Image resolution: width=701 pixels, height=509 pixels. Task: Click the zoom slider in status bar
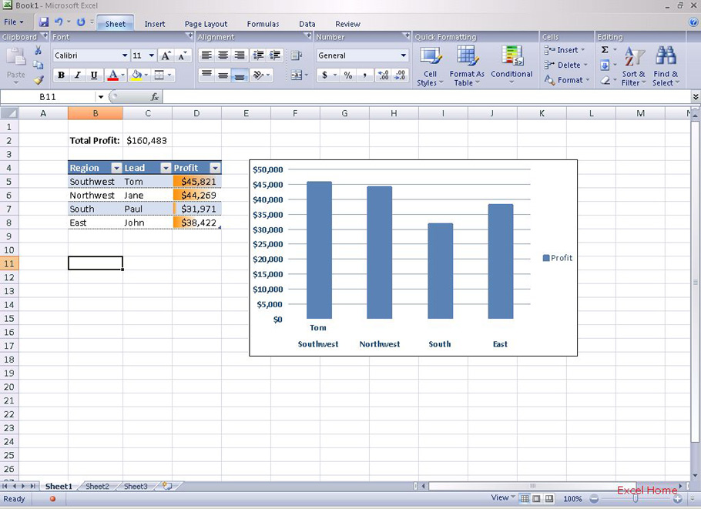coord(635,499)
